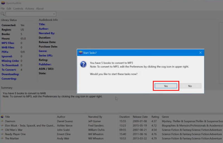The image size is (223, 143).
Task: Open the Controls menu
Action: coord(18,9)
